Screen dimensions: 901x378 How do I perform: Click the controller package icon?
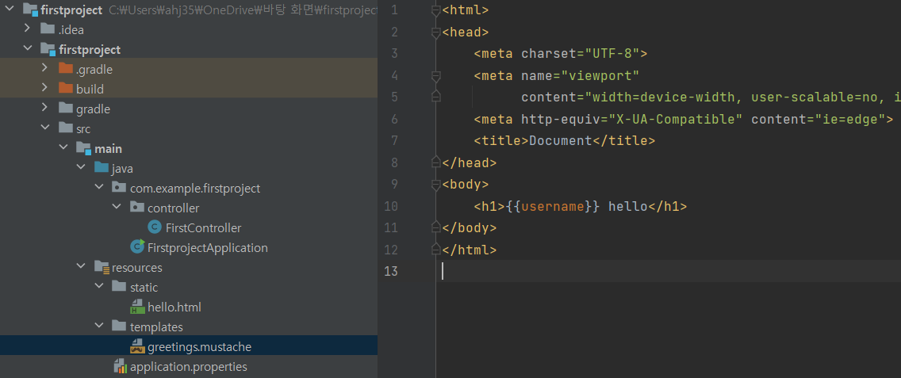pos(136,208)
